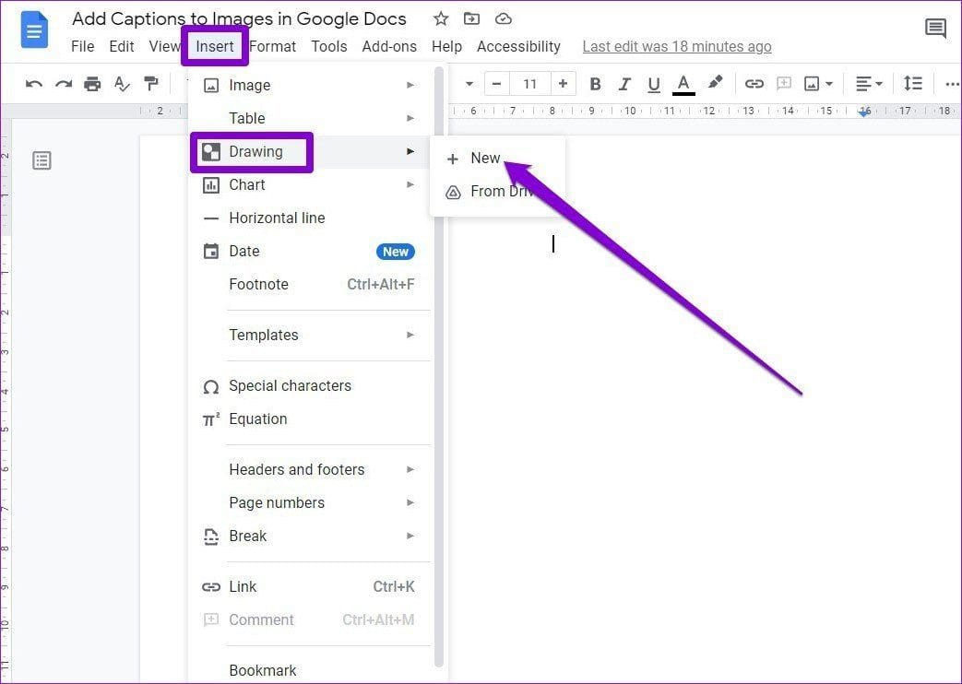The height and width of the screenshot is (684, 962).
Task: Select the Print icon
Action: click(x=92, y=83)
